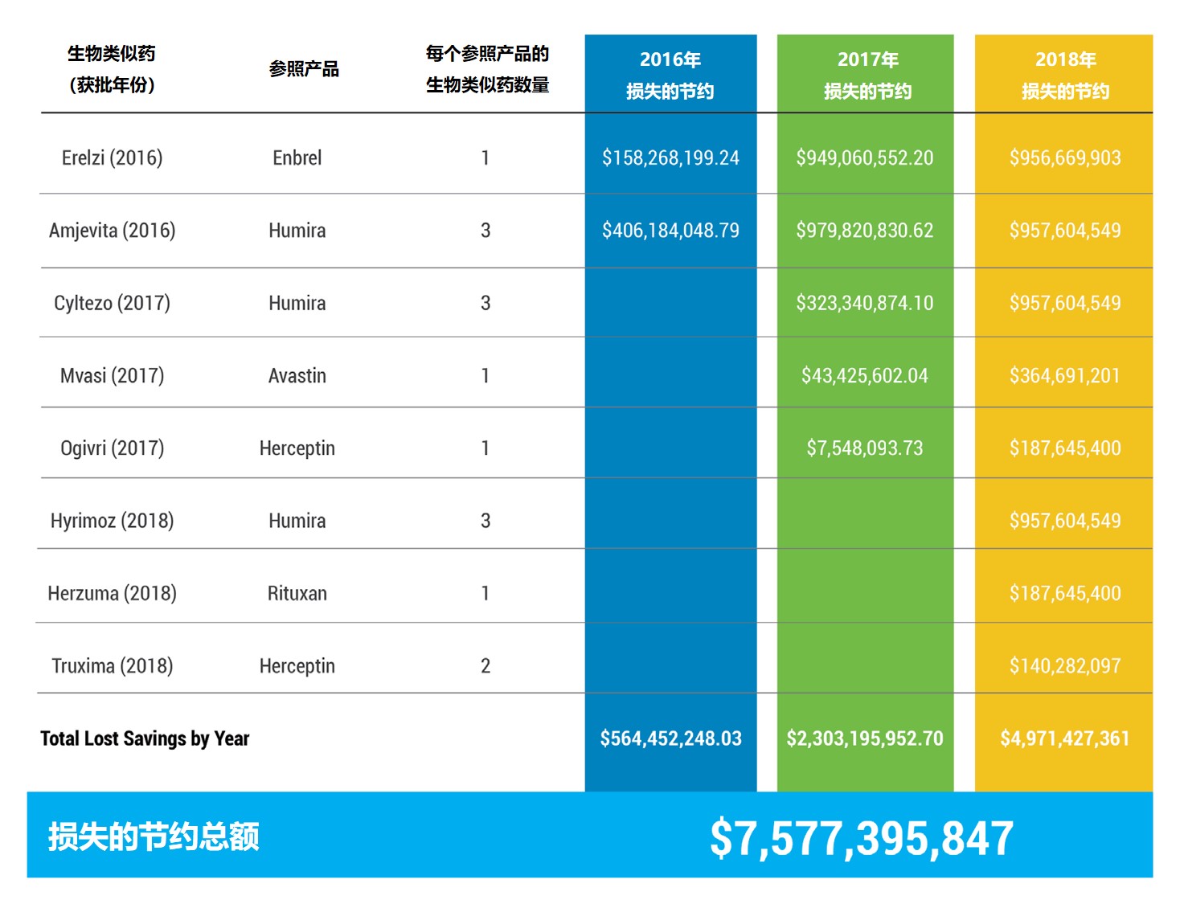Click the grand total $7,577,395,847
The width and height of the screenshot is (1180, 904).
point(862,837)
